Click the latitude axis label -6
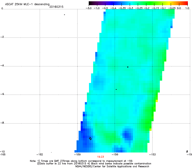The image size is (192, 168). point(2,94)
